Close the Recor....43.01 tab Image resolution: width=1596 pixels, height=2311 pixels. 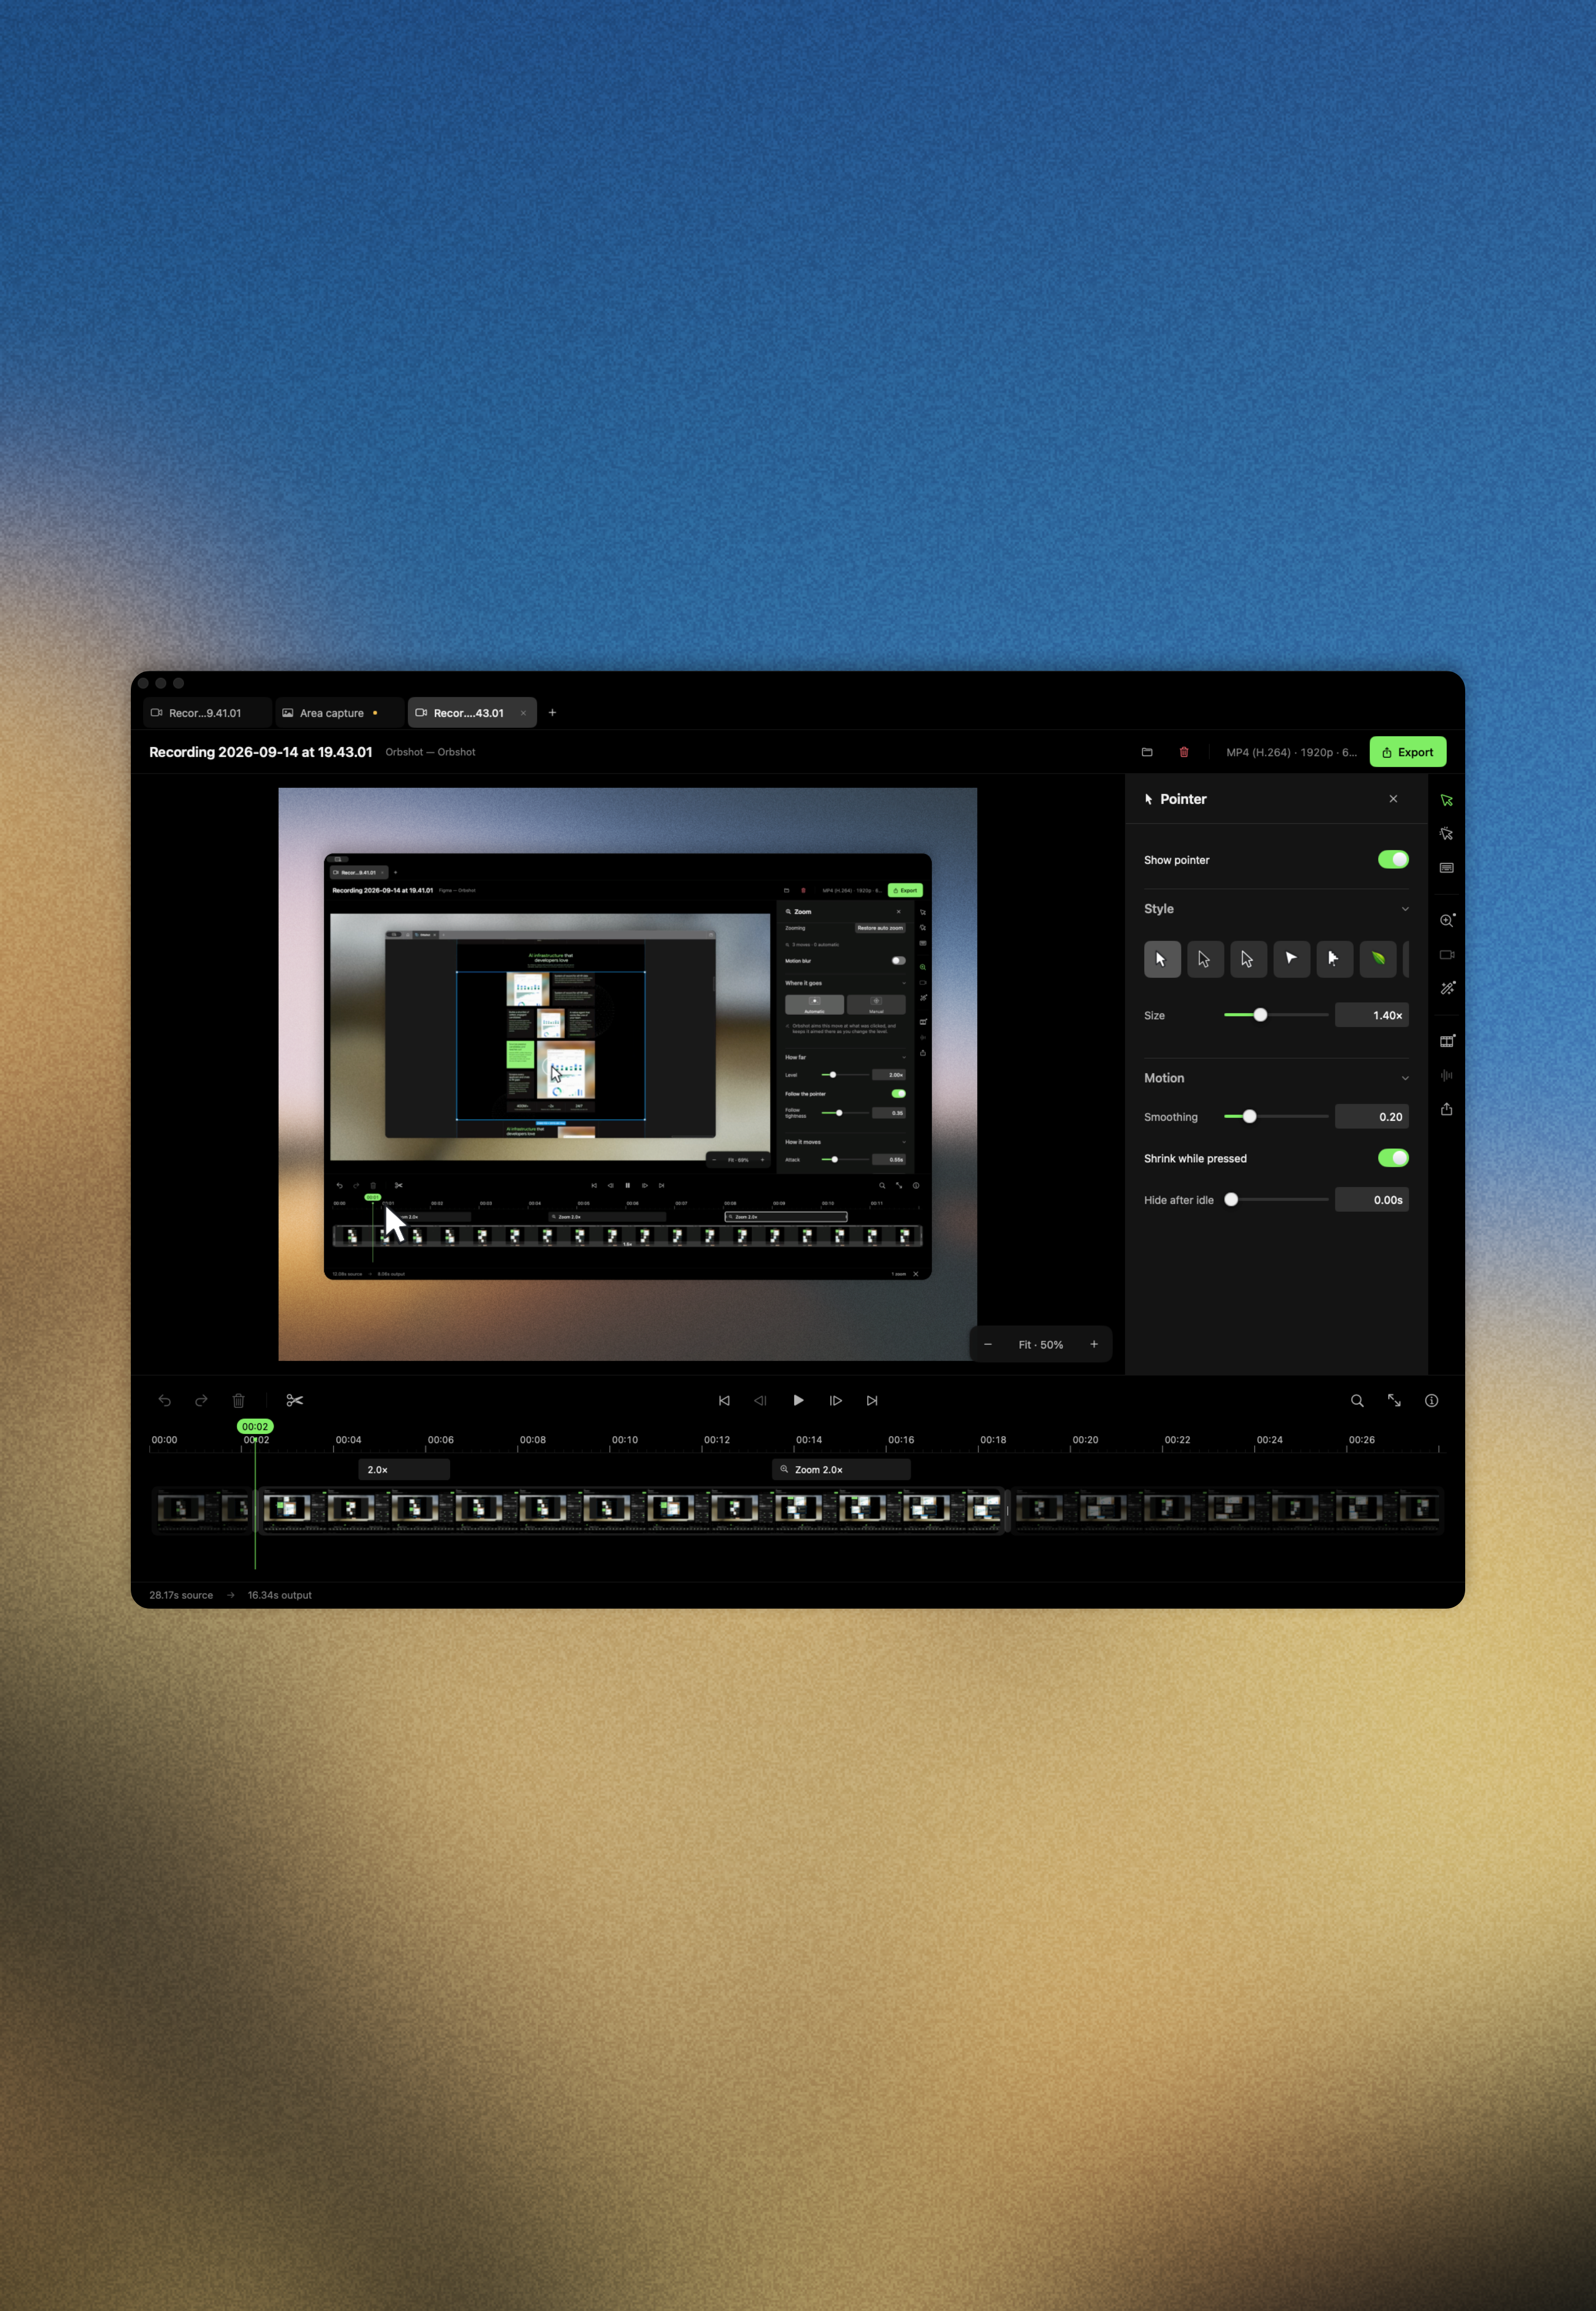[523, 713]
